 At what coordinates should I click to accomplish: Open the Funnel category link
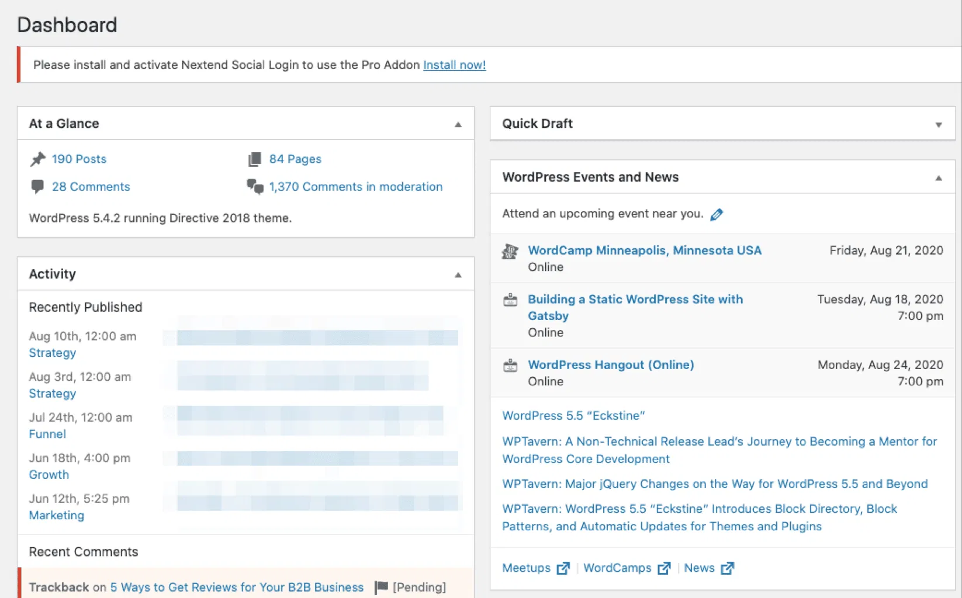47,434
